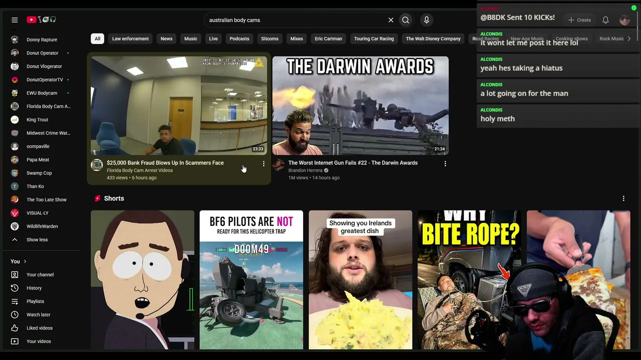
Task: Click the Donut Operator avatar in the sidebar
Action: 15,53
